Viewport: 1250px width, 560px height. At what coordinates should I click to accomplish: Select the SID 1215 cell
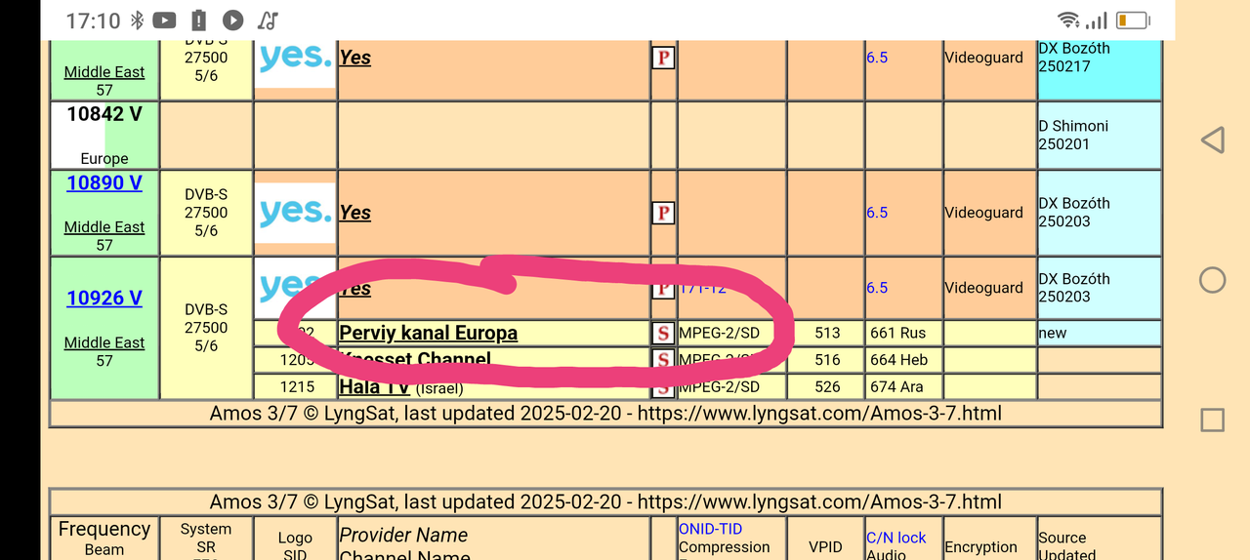pos(295,387)
